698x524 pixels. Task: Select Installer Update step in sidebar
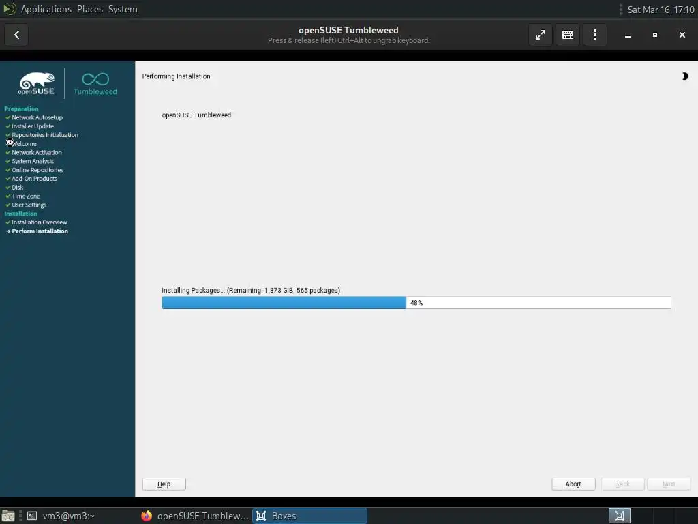click(x=33, y=126)
